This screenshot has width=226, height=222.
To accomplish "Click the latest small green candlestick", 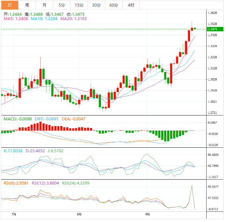I will 195,29.
